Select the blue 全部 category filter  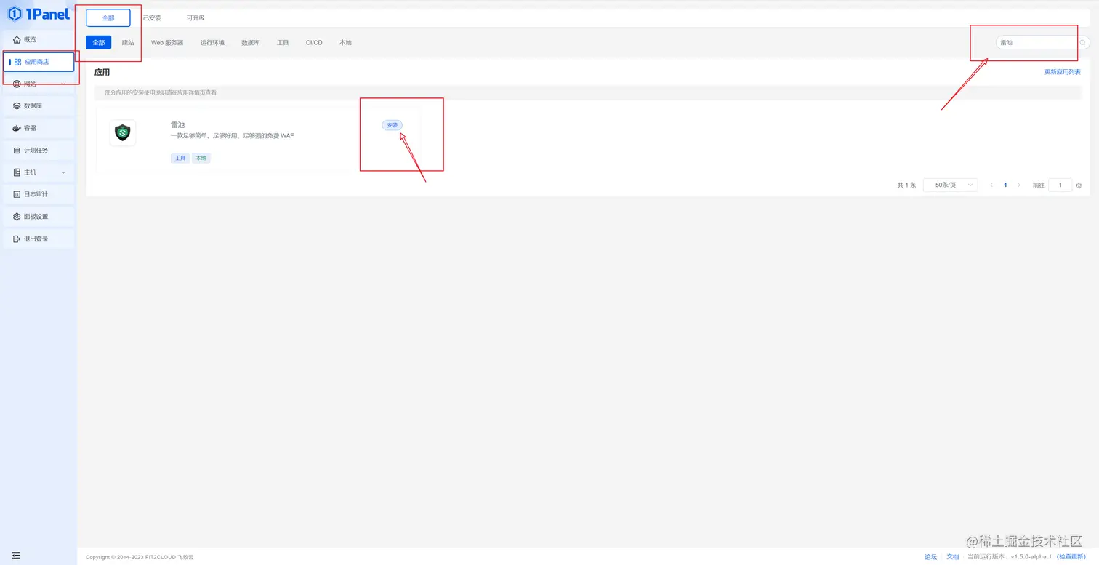point(99,43)
